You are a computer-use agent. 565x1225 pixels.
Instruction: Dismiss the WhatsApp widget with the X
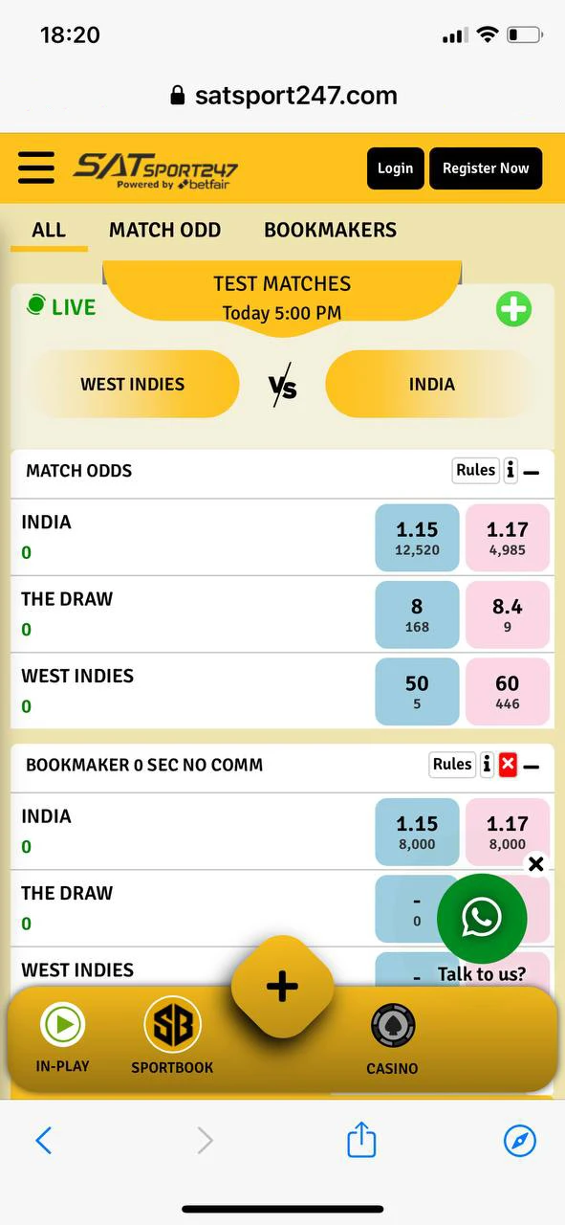click(536, 864)
